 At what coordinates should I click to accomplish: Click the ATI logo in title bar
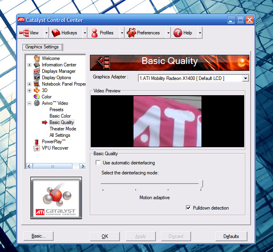point(21,20)
